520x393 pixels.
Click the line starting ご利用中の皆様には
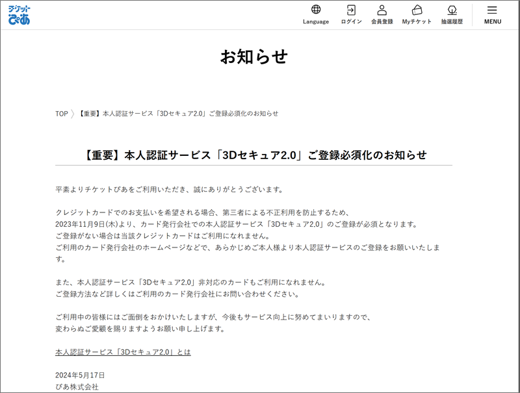pyautogui.click(x=214, y=317)
